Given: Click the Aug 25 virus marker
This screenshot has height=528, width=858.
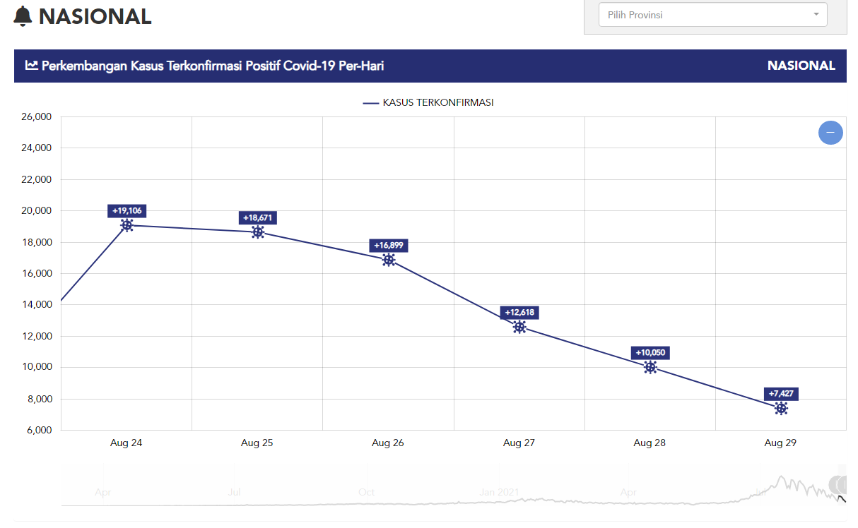Looking at the screenshot, I should click(258, 232).
